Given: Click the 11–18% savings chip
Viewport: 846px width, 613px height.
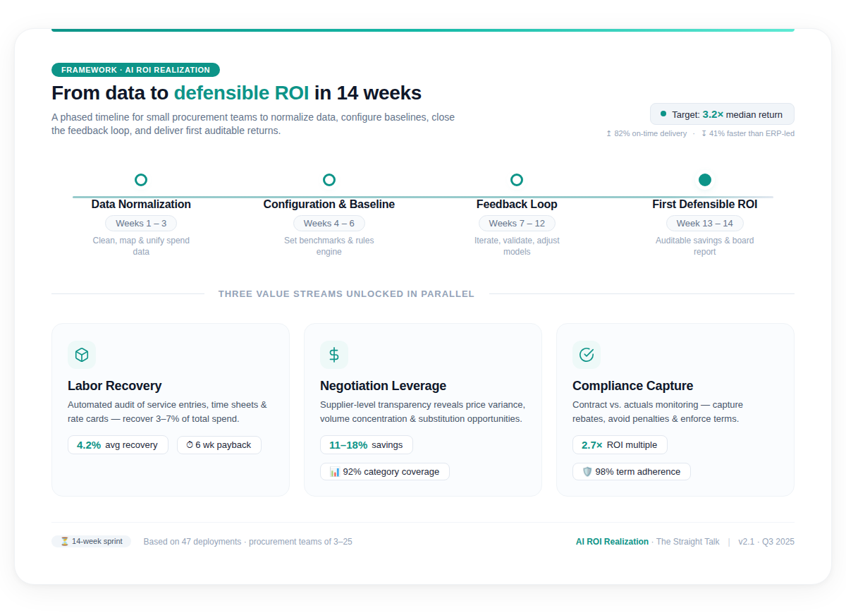Looking at the screenshot, I should pyautogui.click(x=367, y=445).
